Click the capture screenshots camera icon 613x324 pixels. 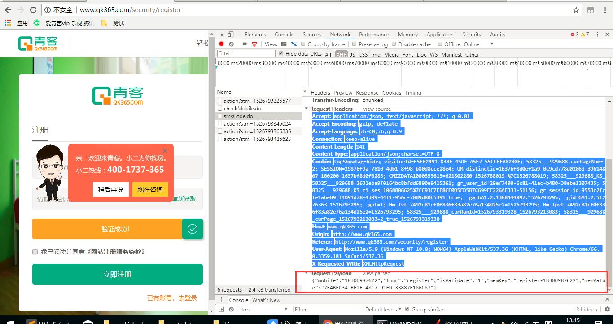tap(245, 44)
